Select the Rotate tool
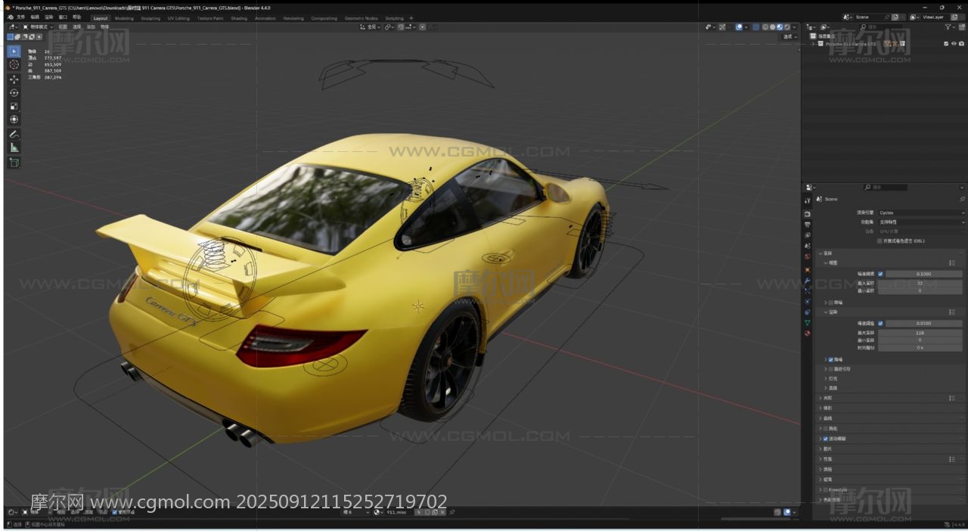This screenshot has height=531, width=968. pyautogui.click(x=14, y=92)
